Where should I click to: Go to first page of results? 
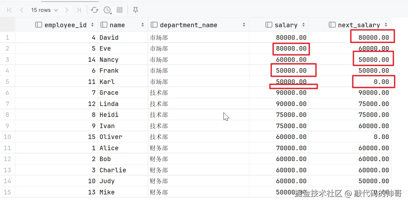[x=9, y=10]
